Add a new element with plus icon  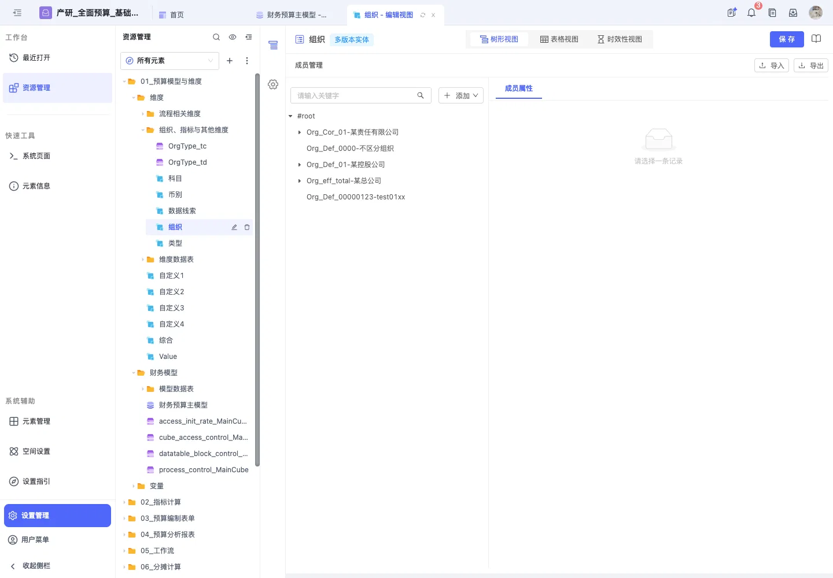point(230,61)
